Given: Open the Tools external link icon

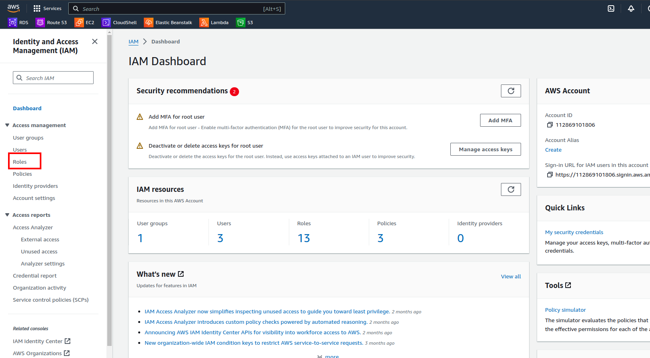Looking at the screenshot, I should [568, 285].
